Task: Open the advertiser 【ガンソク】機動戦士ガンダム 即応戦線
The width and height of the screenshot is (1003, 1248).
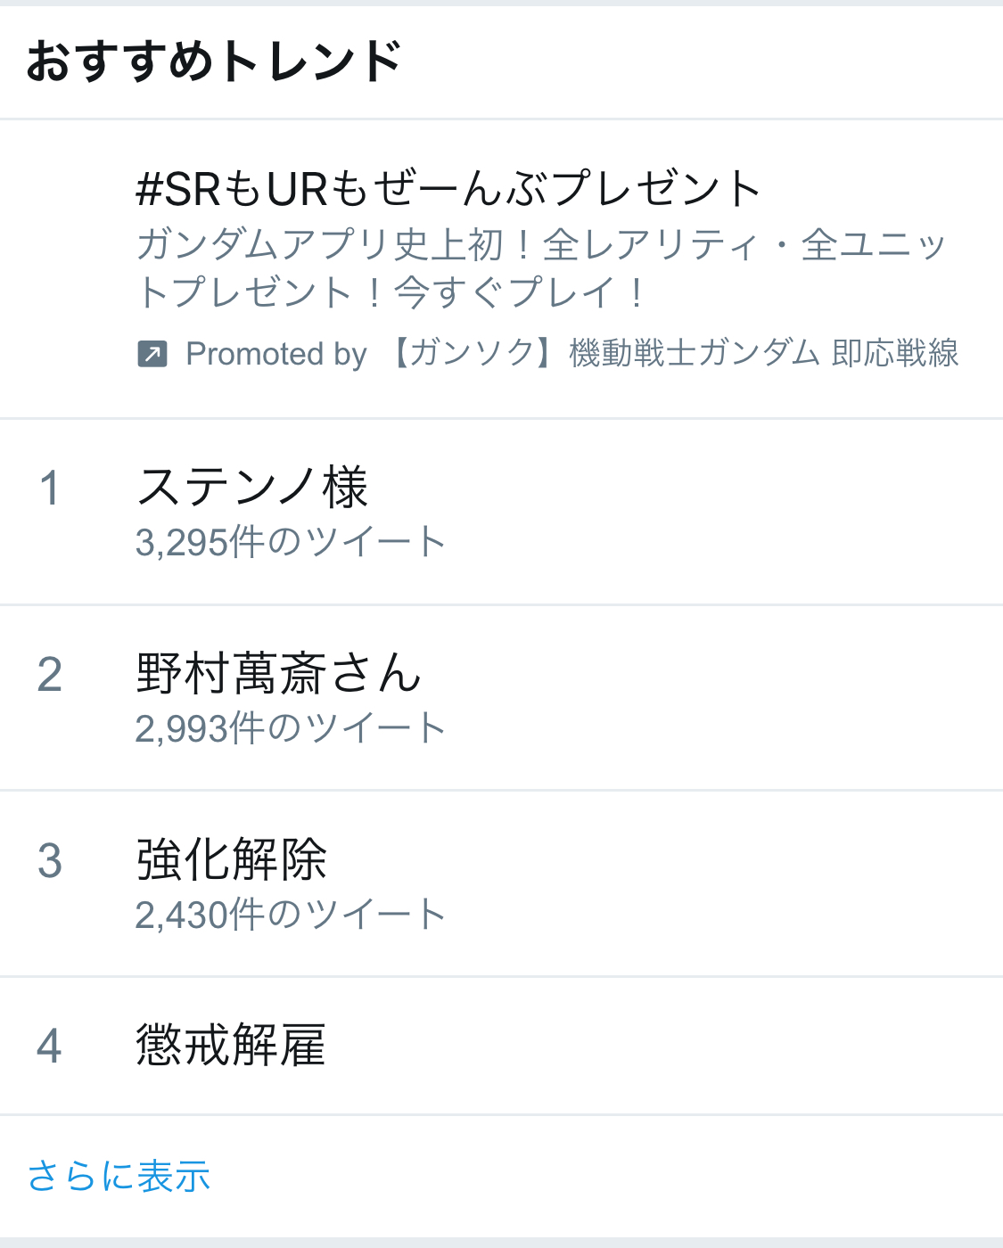Action: coord(674,354)
